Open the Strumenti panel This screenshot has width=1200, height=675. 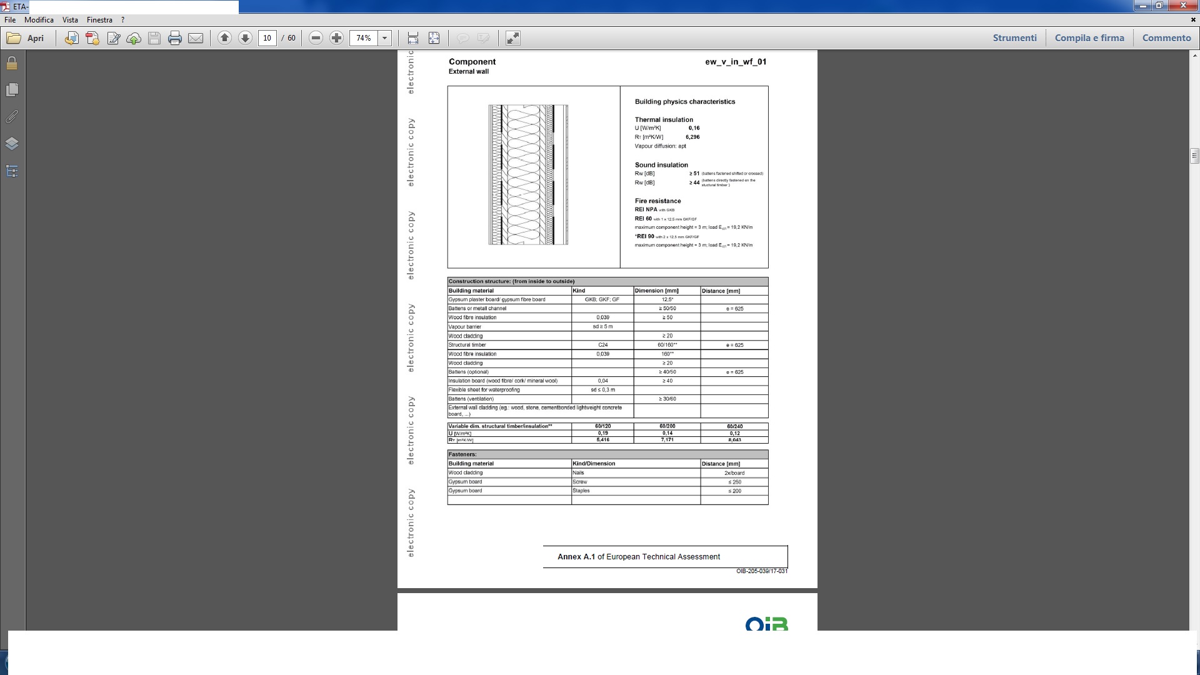click(1014, 38)
